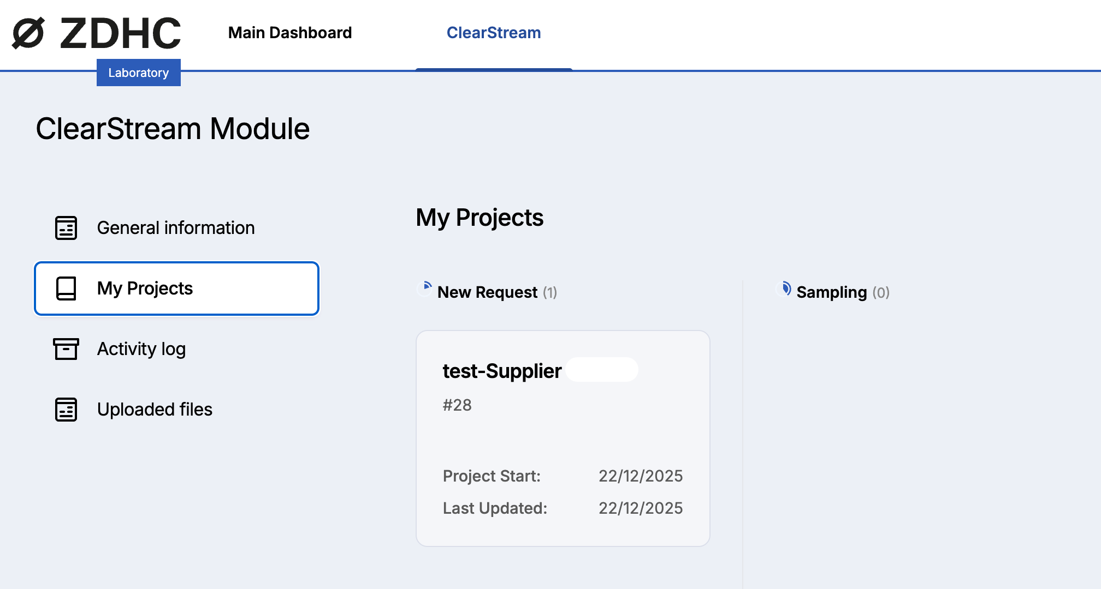Click the Activity log archive icon
This screenshot has width=1101, height=589.
pos(66,349)
